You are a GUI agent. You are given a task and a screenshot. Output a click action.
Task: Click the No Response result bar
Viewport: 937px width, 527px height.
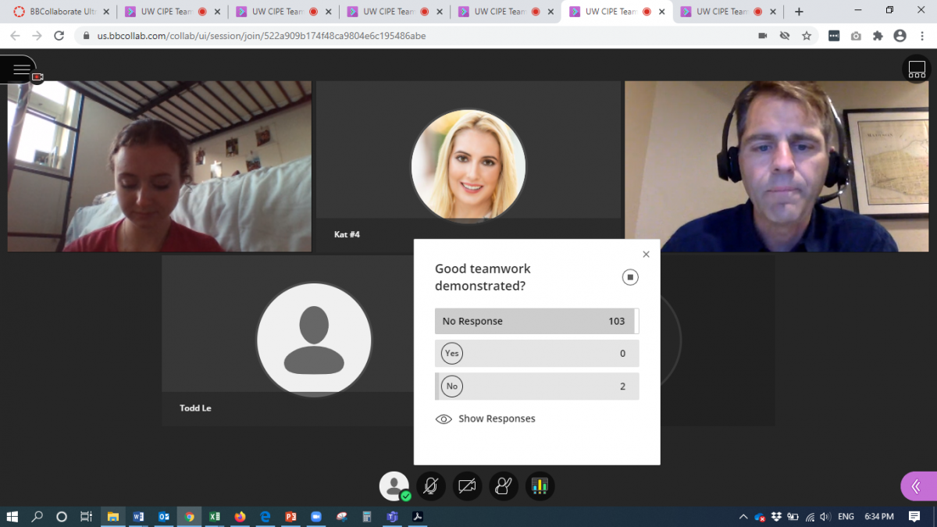click(x=536, y=321)
